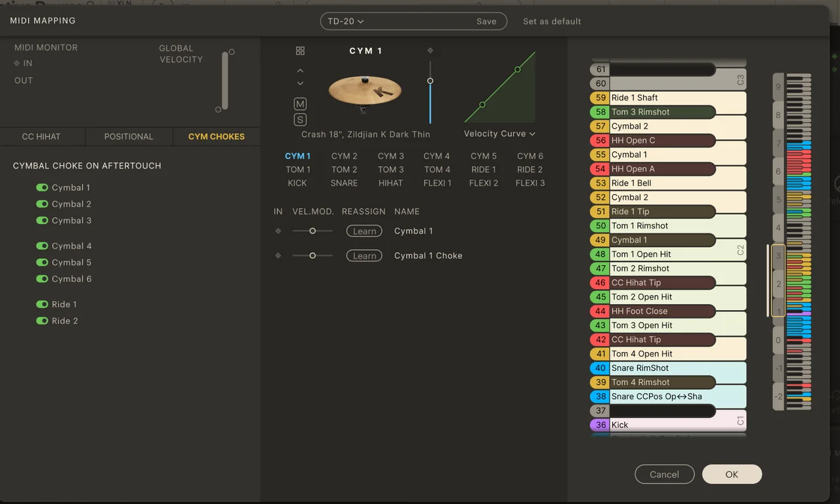Switch to the CC HIHAT tab
The height and width of the screenshot is (504, 840).
(41, 136)
